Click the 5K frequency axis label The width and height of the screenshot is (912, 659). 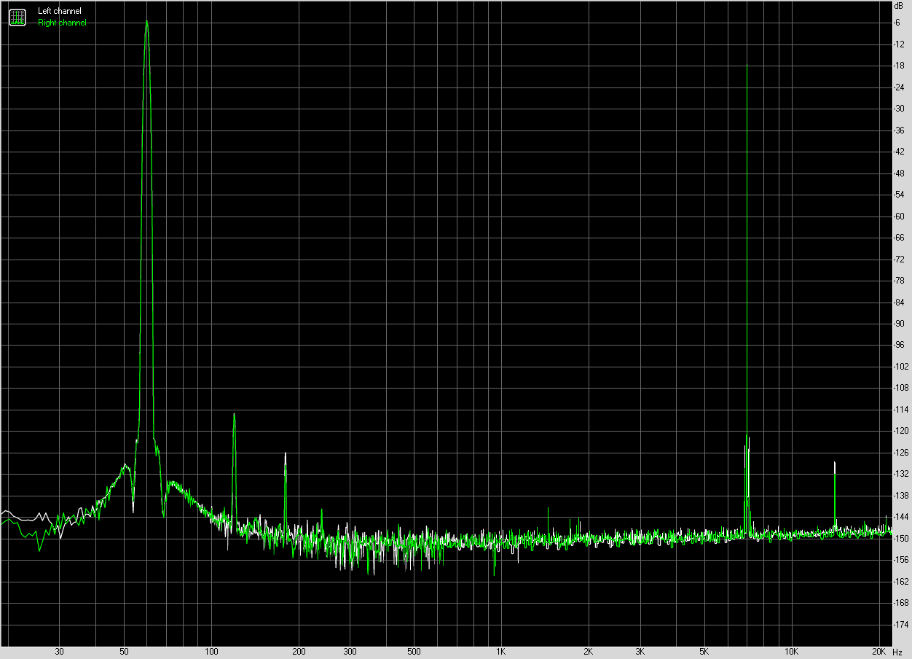click(704, 652)
